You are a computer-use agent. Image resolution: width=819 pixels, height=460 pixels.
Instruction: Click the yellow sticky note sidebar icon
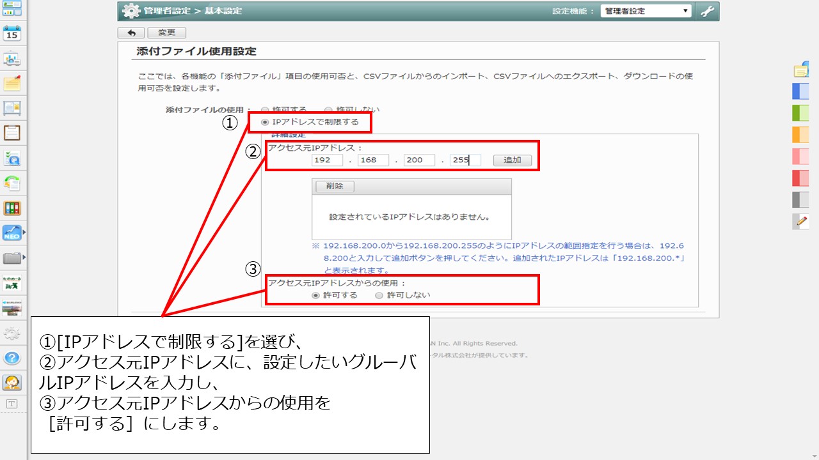pyautogui.click(x=12, y=84)
